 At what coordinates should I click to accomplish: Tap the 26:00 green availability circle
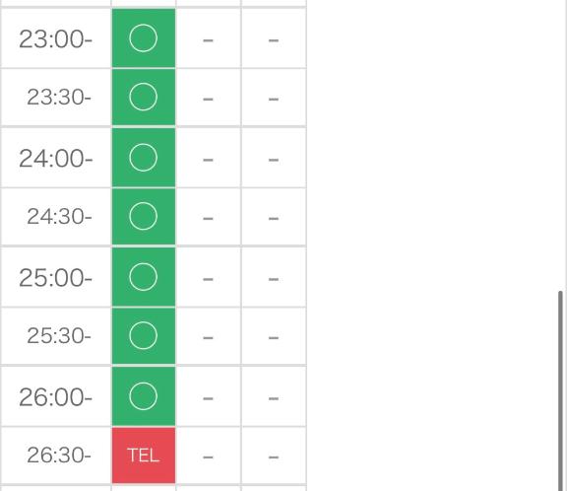[144, 396]
